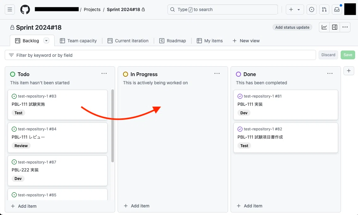This screenshot has height=215, width=358.
Task: Click text test-repository-1 #87
Action: point(37,162)
